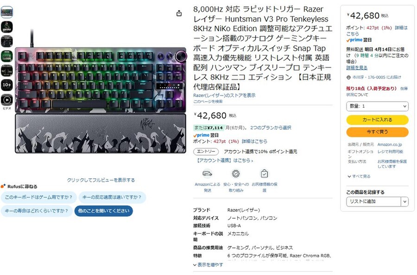Click the 2つのプランから選択 link
This screenshot has width=417, height=275.
click(271, 128)
